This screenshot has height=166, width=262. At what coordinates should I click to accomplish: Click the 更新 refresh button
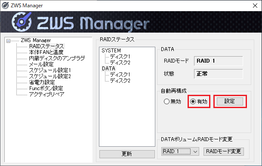tap(127, 154)
